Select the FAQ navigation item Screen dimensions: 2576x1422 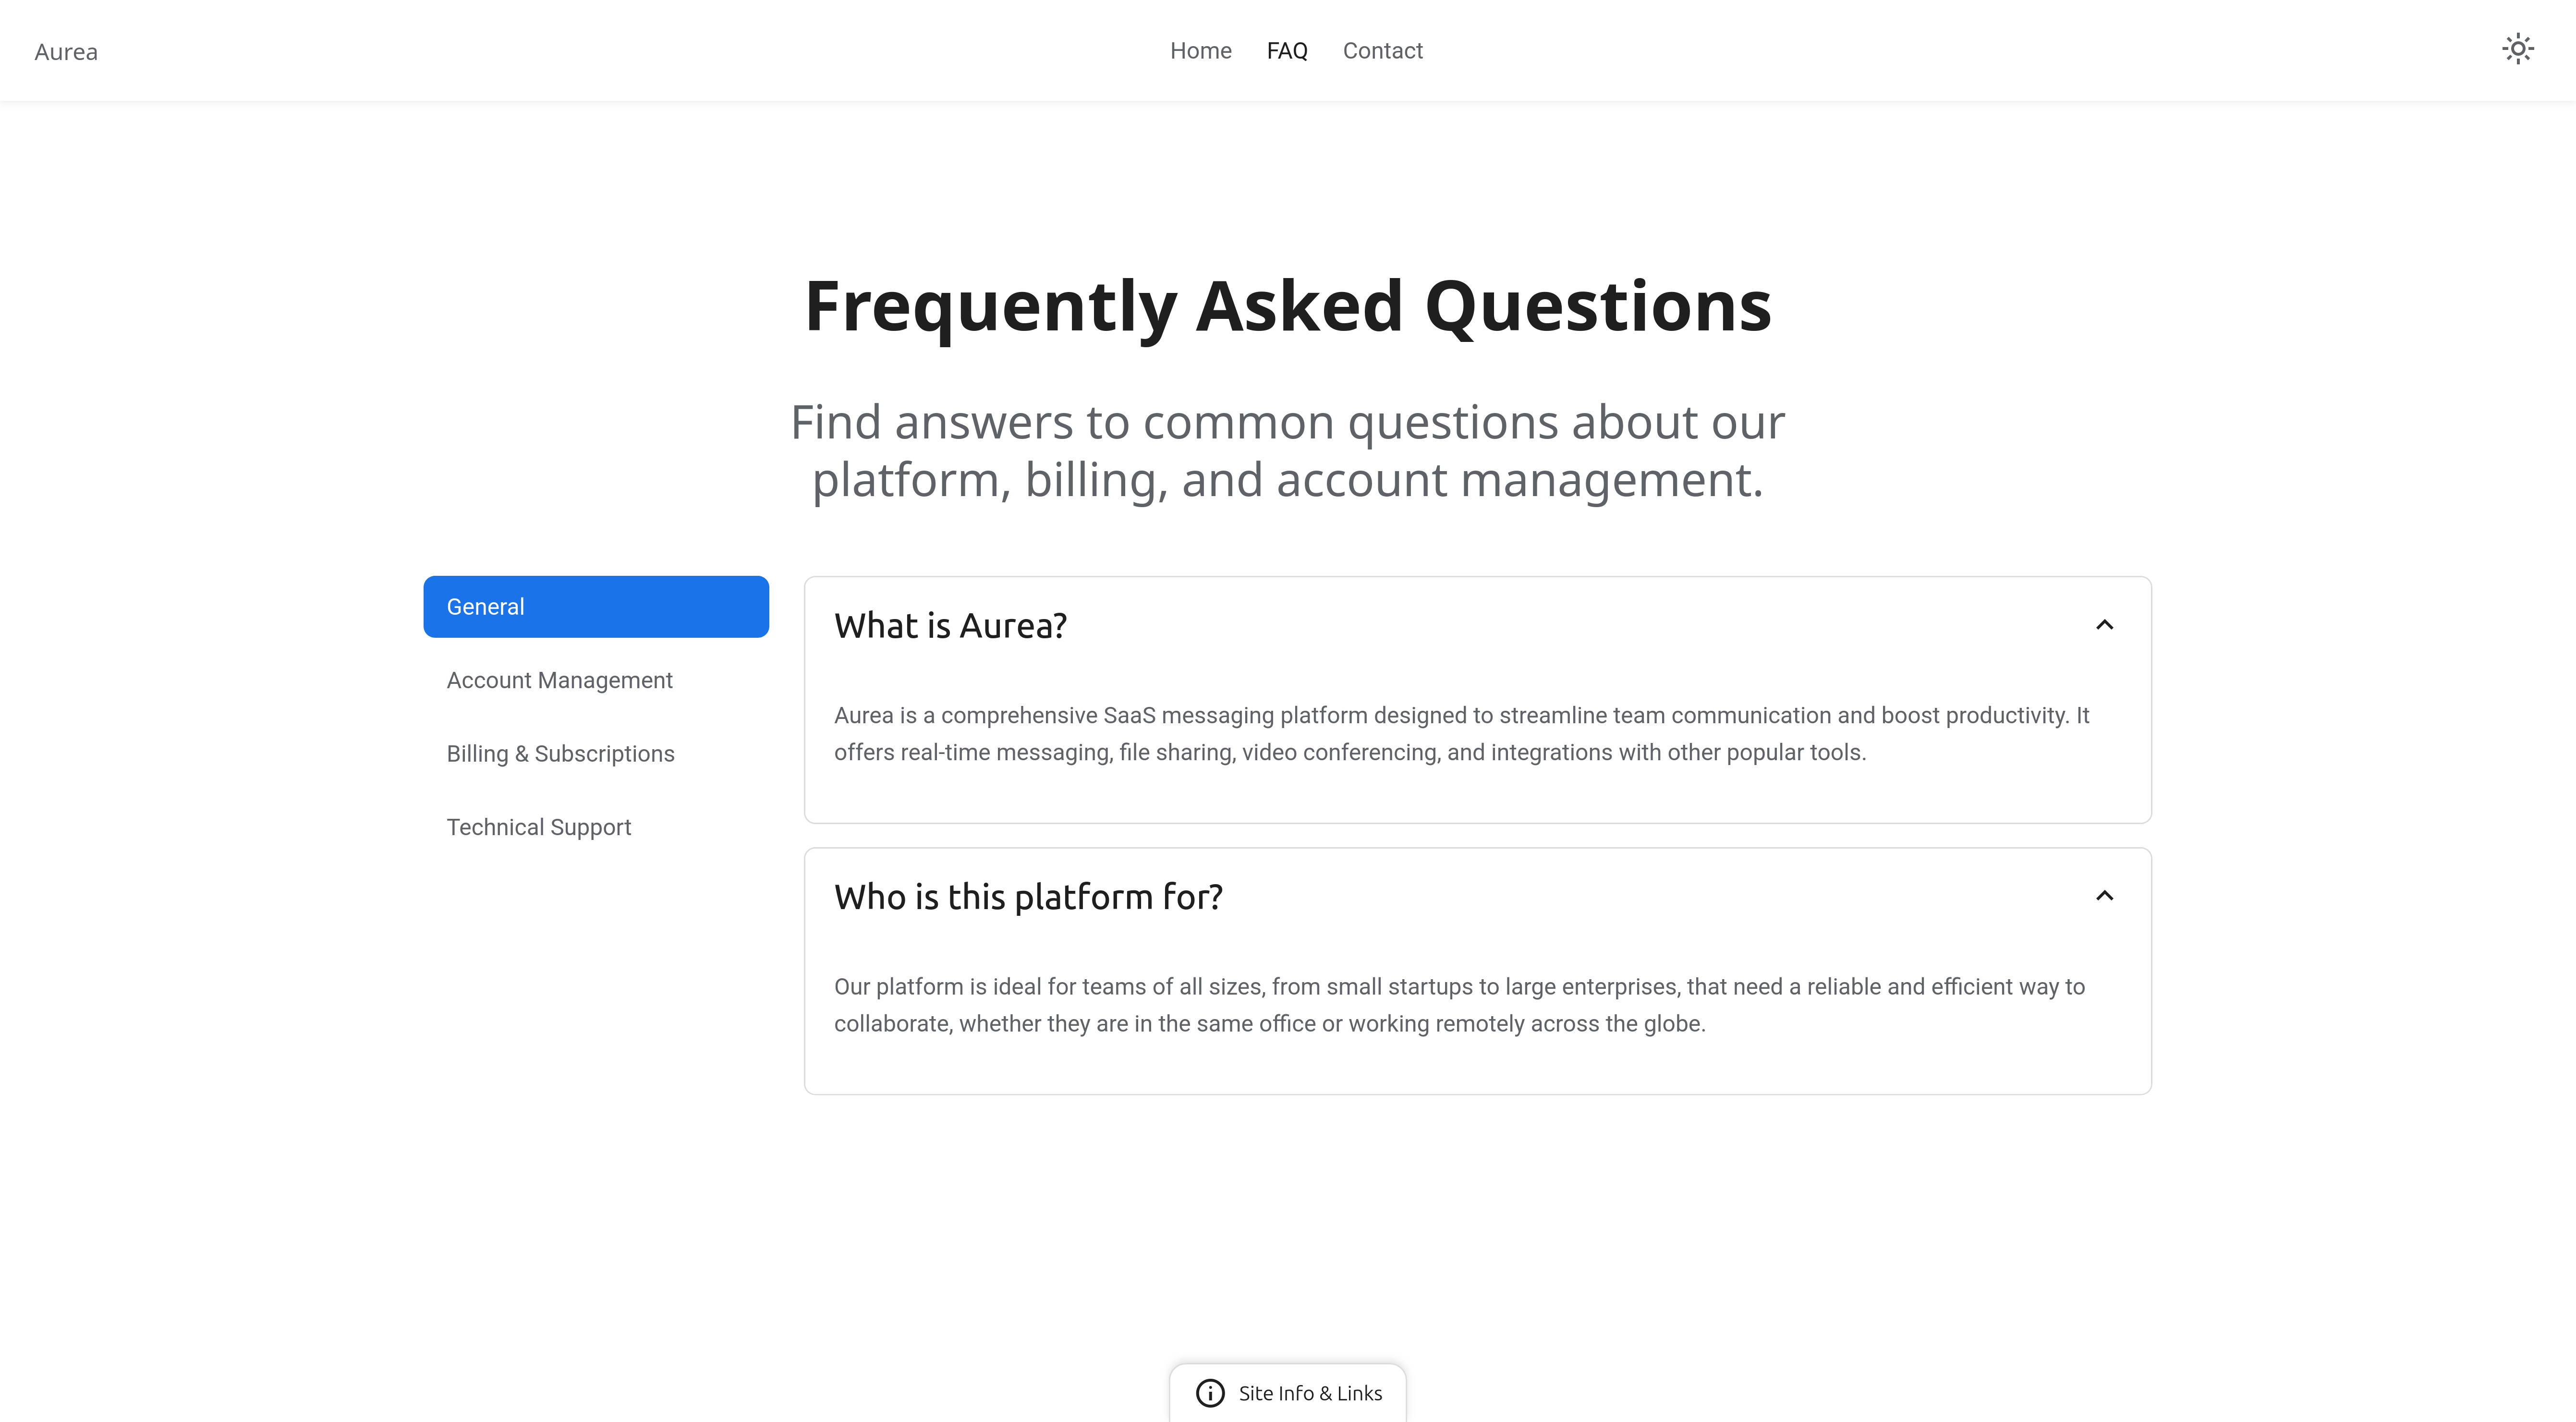(x=1286, y=51)
